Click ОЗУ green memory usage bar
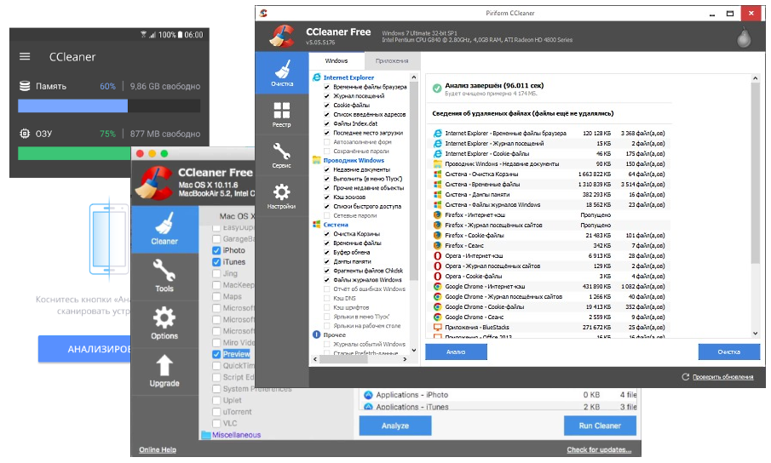 click(x=74, y=153)
